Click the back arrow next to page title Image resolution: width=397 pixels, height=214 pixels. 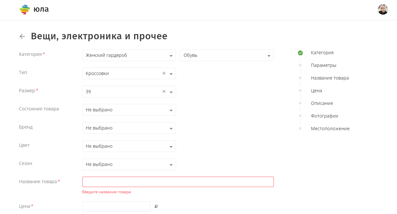coord(22,36)
